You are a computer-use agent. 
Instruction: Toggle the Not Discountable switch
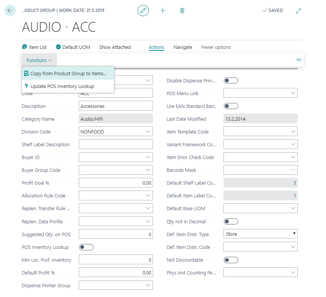point(231,260)
